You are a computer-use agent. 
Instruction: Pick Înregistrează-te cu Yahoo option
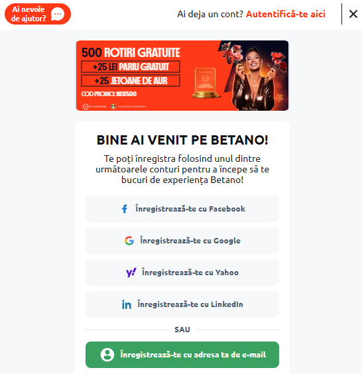click(182, 273)
